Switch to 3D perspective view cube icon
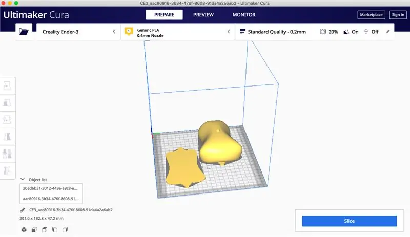 click(x=24, y=230)
